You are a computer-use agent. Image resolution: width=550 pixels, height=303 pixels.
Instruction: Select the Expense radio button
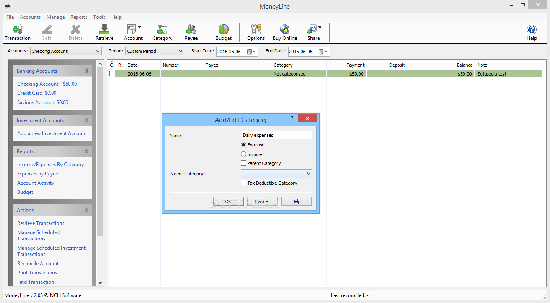pyautogui.click(x=244, y=145)
